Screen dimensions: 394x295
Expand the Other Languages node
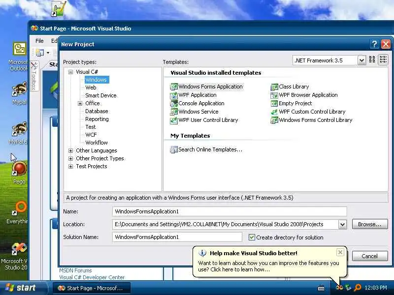(x=70, y=151)
